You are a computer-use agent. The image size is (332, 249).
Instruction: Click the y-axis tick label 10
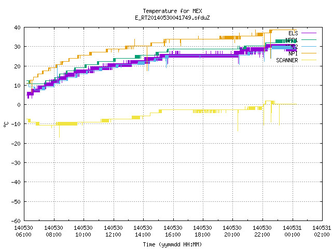pyautogui.click(x=17, y=86)
